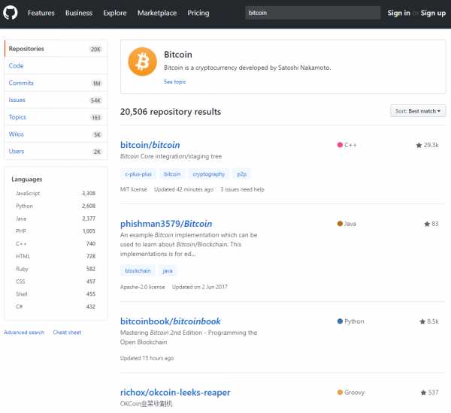Click the blue Python language dot
Image resolution: width=451 pixels, height=413 pixels.
340,321
